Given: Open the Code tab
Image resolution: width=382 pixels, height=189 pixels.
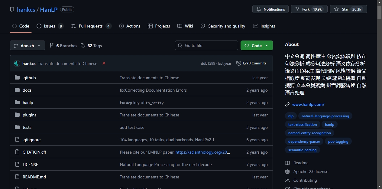Looking at the screenshot, I should pyautogui.click(x=21, y=26).
